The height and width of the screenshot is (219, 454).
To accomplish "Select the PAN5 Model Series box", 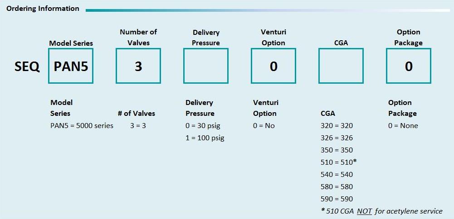I will (71, 66).
